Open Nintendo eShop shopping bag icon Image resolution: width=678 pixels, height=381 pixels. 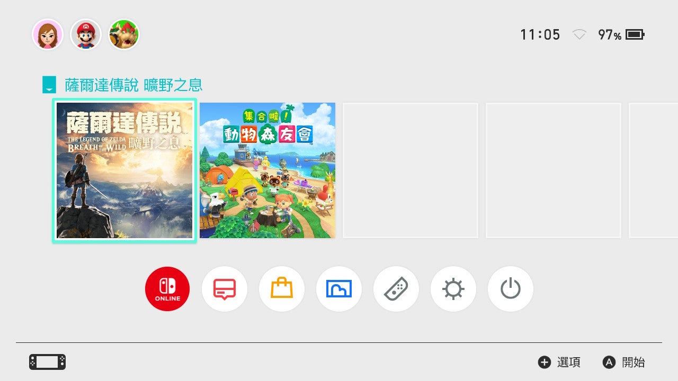click(282, 289)
